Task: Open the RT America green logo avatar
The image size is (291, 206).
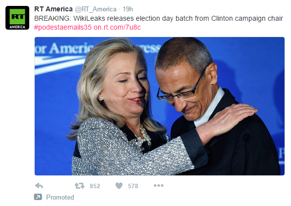Action: (x=17, y=18)
